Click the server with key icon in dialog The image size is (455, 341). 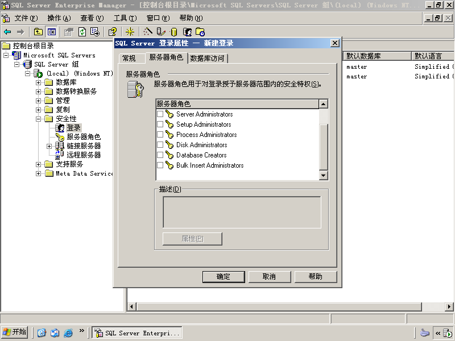coord(135,89)
